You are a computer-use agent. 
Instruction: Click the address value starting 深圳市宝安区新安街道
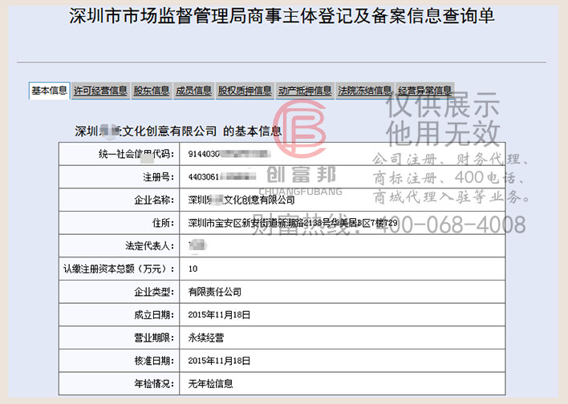coord(293,223)
